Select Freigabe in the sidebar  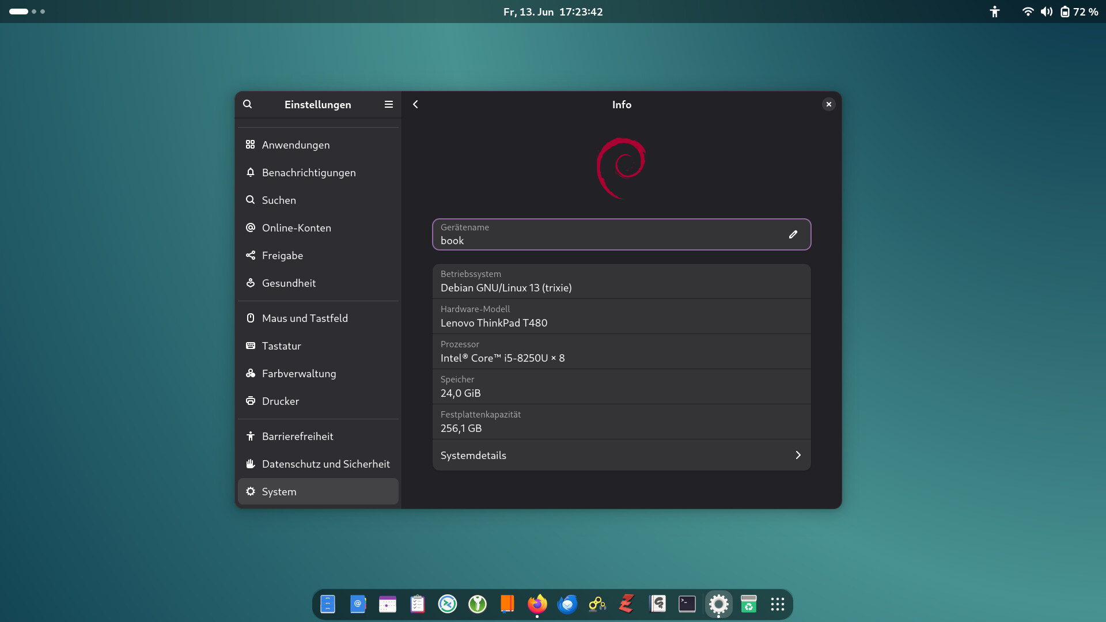click(318, 255)
